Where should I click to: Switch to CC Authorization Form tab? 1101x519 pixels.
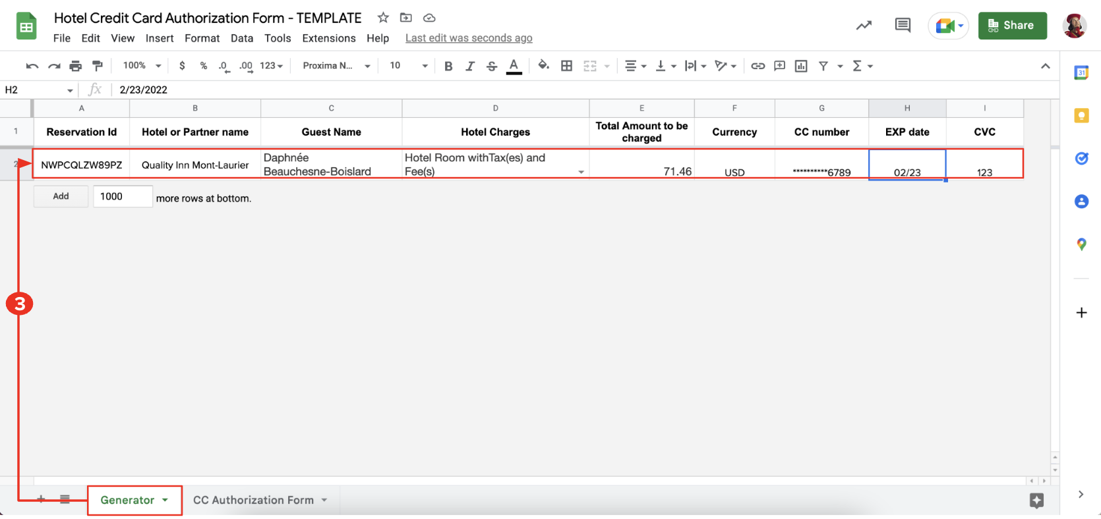pos(253,500)
